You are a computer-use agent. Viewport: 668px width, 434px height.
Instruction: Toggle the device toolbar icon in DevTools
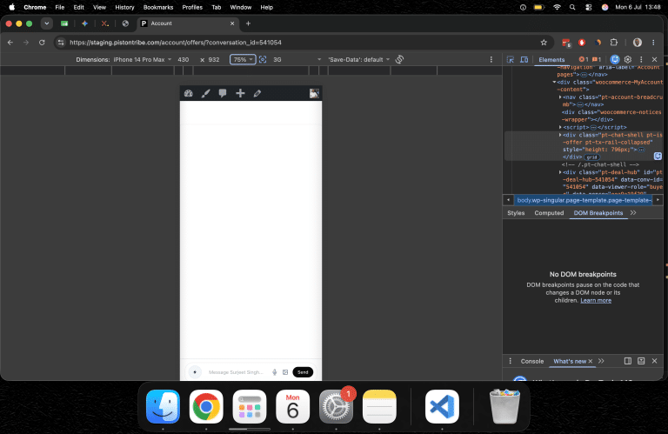pyautogui.click(x=524, y=60)
